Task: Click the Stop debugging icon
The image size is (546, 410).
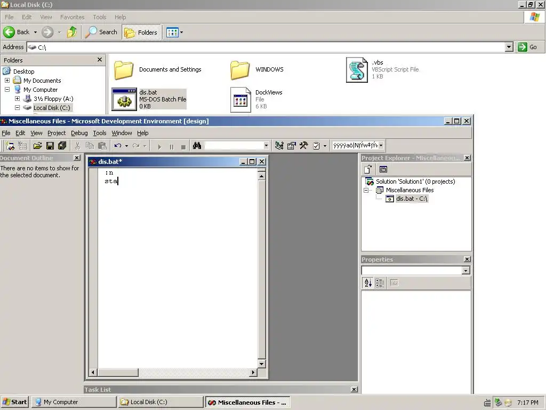Action: pos(183,147)
